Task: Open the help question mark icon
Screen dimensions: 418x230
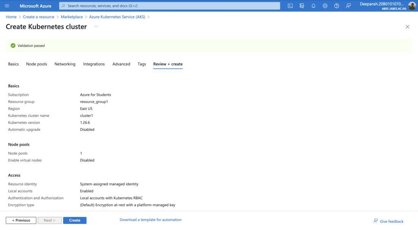Action: click(337, 6)
